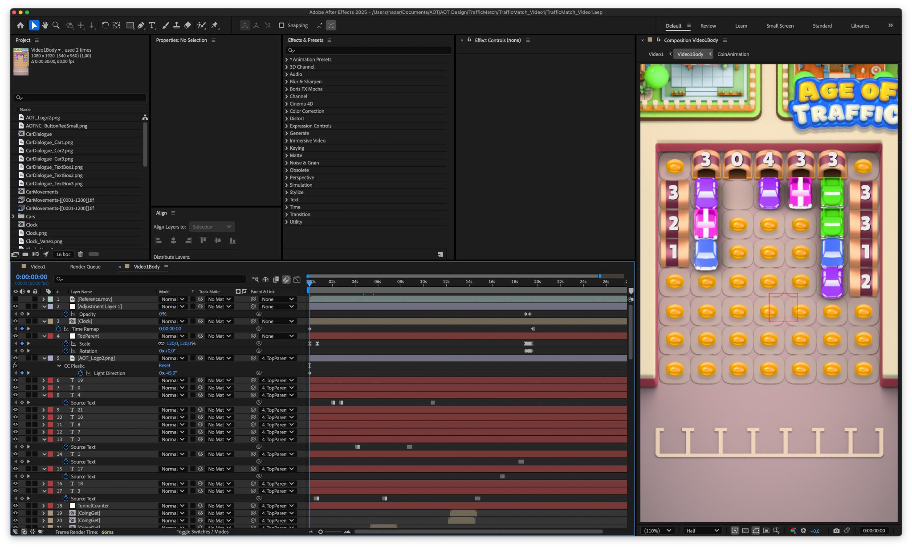Open the Half resolution dropdown

[x=703, y=531]
